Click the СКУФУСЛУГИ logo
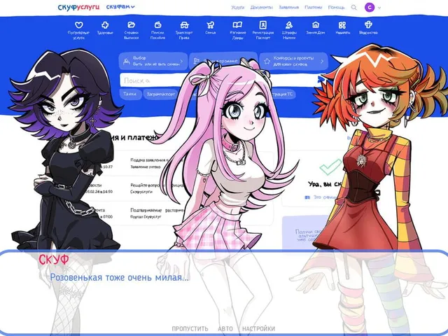Image resolution: width=448 pixels, height=336 pixels. tap(78, 7)
